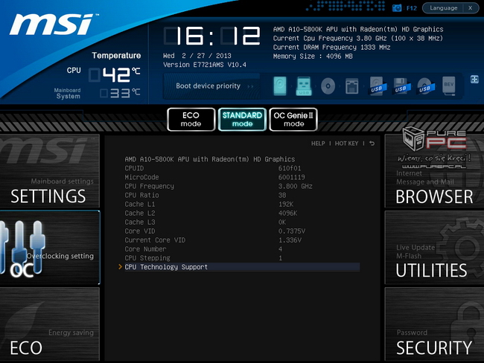The image size is (484, 363).
Task: Activate STANDARD mode
Action: 242,119
